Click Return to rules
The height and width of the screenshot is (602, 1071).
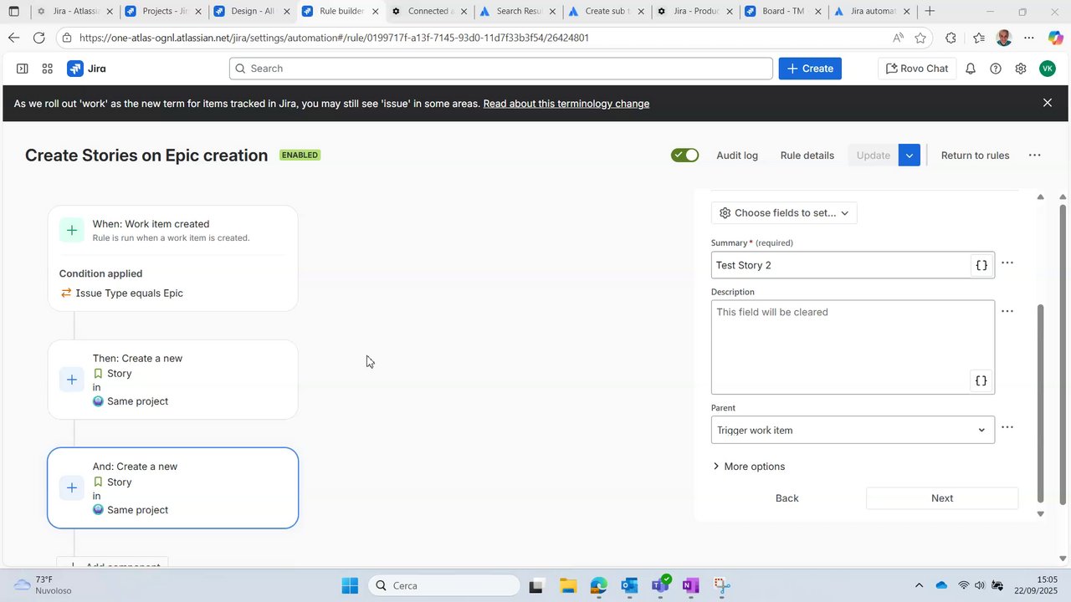coord(975,156)
